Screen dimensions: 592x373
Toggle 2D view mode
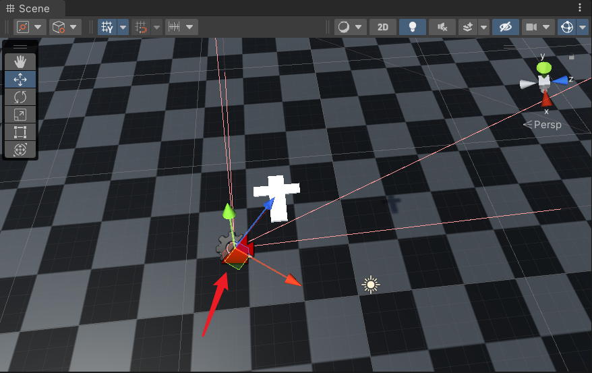[x=383, y=27]
